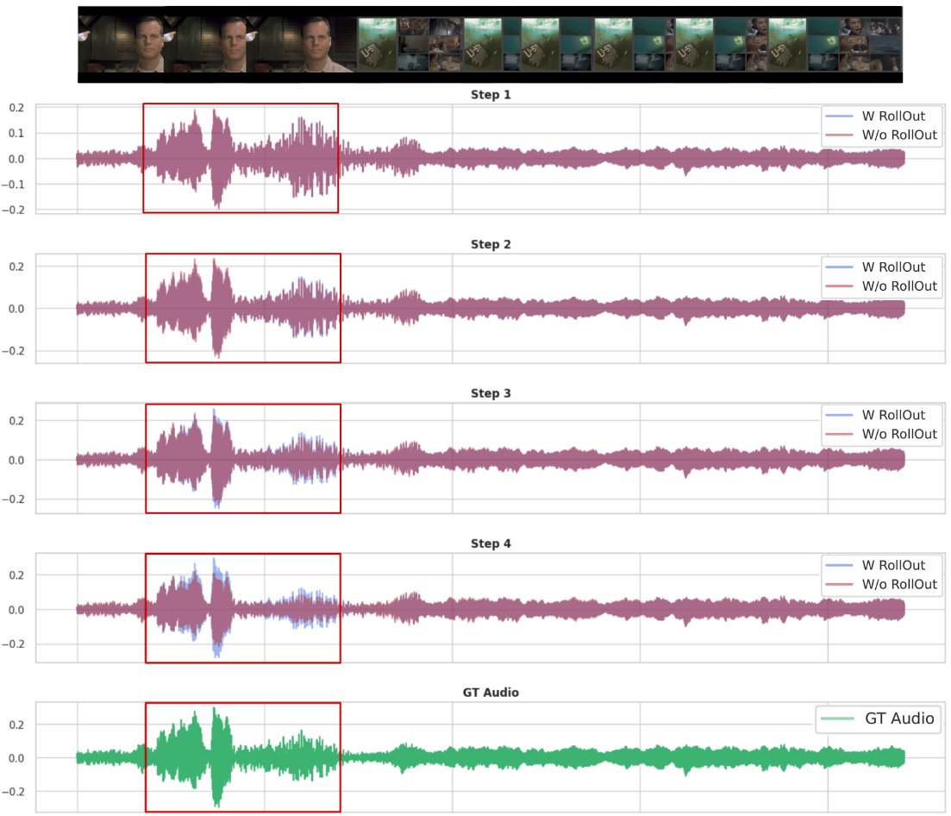The height and width of the screenshot is (816, 951).
Task: Click the "Step 3" plot title
Action: point(491,393)
